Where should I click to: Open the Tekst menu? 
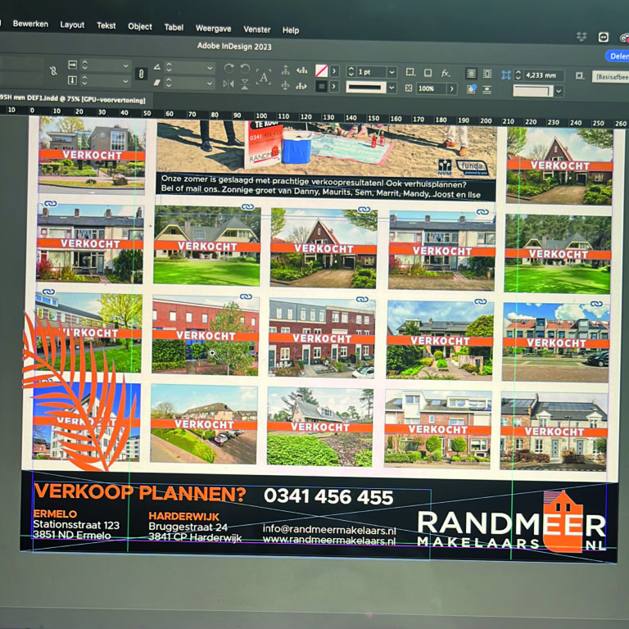106,25
